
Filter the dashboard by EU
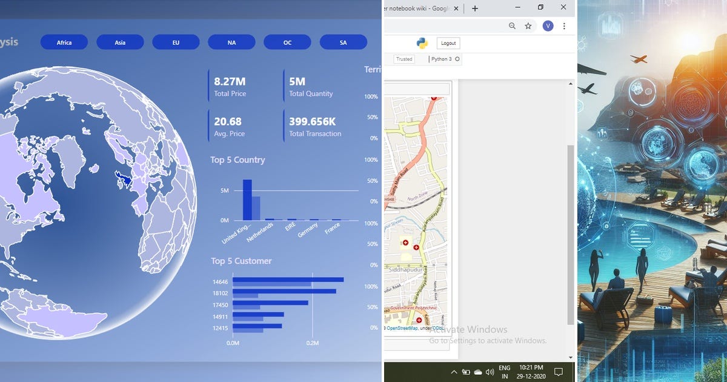click(x=176, y=42)
